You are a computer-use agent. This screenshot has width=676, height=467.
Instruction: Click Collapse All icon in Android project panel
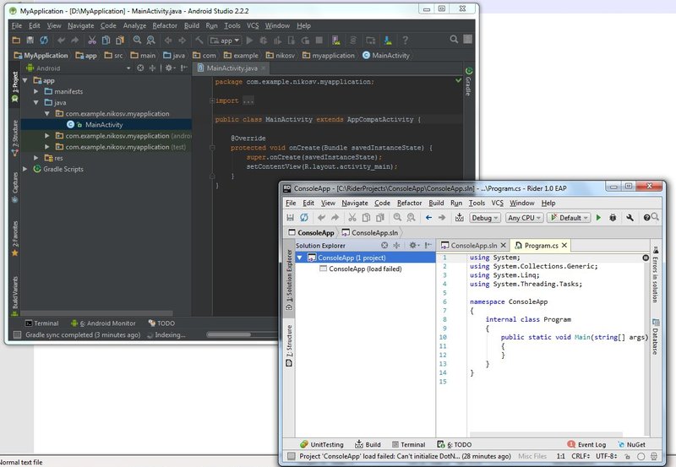point(152,68)
